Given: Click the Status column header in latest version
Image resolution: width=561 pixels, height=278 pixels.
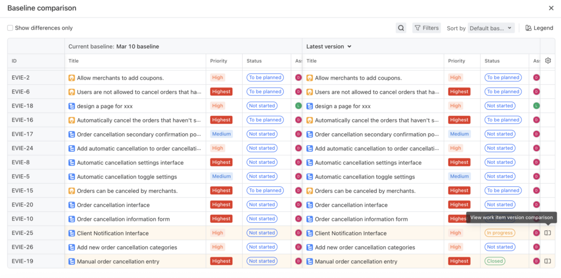Looking at the screenshot, I should 492,61.
